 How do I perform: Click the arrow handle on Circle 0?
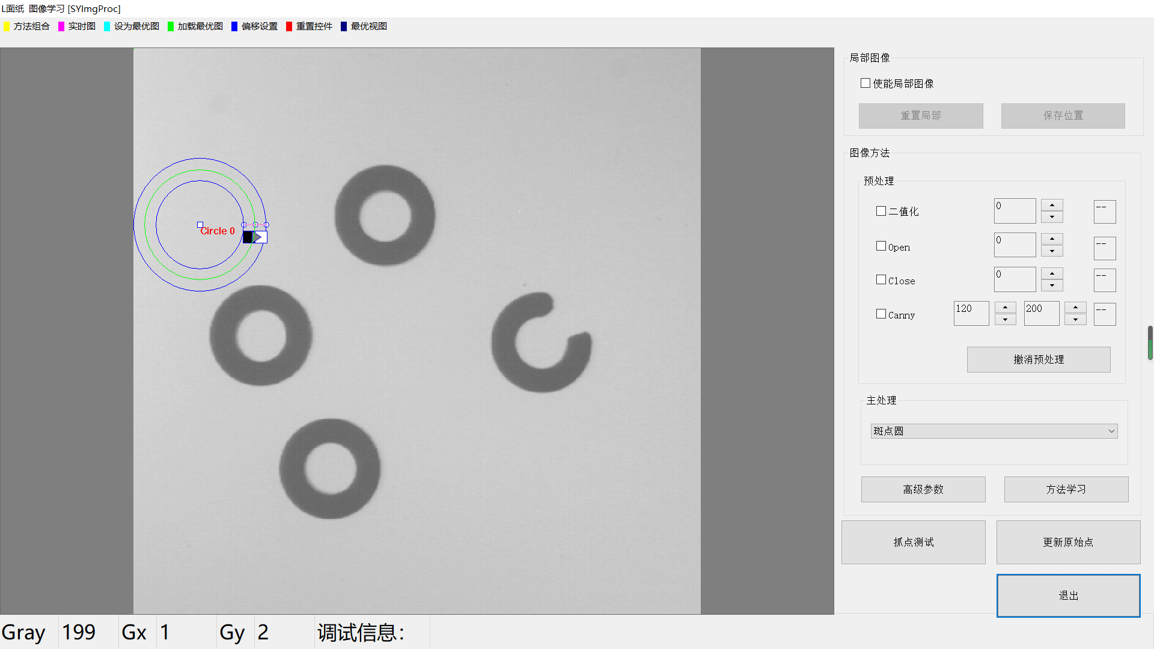click(x=257, y=237)
